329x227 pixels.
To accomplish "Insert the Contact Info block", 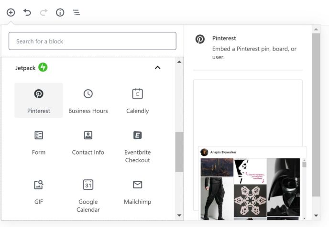I will pyautogui.click(x=88, y=144).
